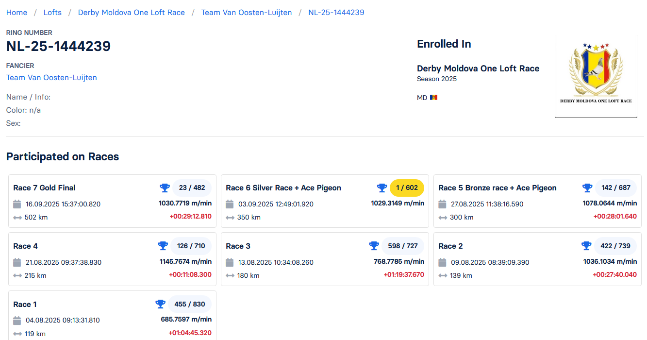Open Team Van Oosten-Luijten breadcrumb link
This screenshot has width=647, height=340.
pyautogui.click(x=247, y=13)
